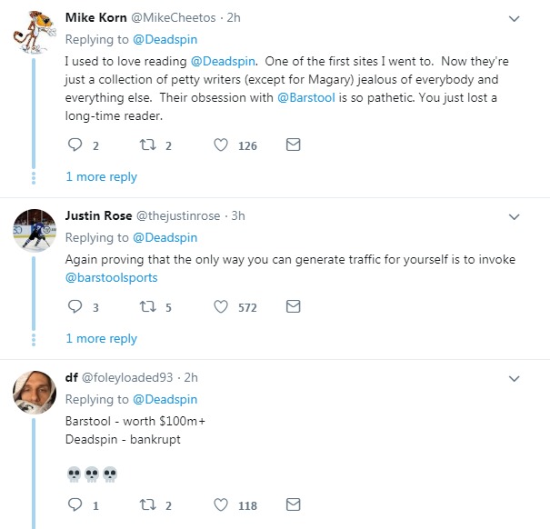
Task: Retweet Justin Rose's tweet
Action: tap(145, 307)
